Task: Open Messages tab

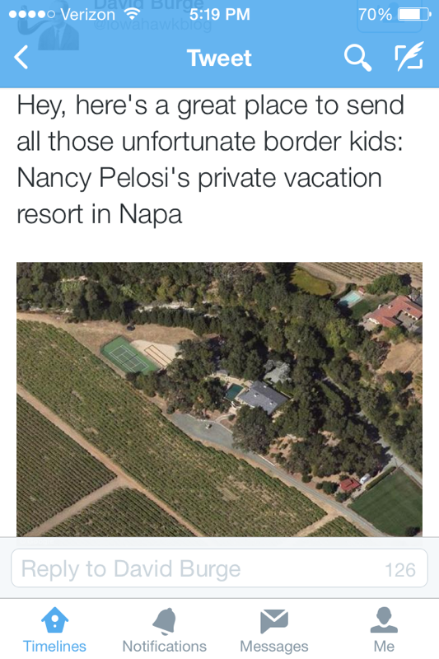Action: click(274, 629)
